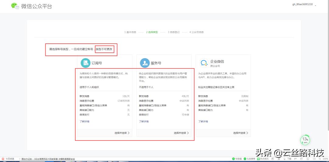Choose 选择并继续 for 订阅号
Screen dimensions: 329x162
[122, 133]
